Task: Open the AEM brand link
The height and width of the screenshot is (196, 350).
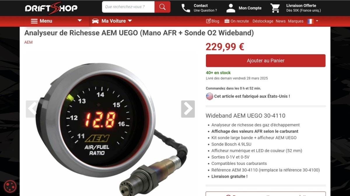Action: pos(28,42)
